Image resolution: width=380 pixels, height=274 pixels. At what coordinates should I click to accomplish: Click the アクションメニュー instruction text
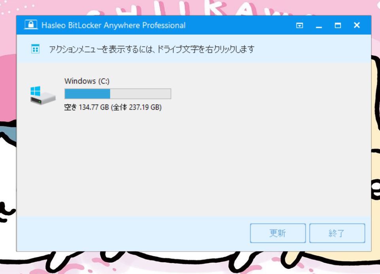tap(152, 49)
